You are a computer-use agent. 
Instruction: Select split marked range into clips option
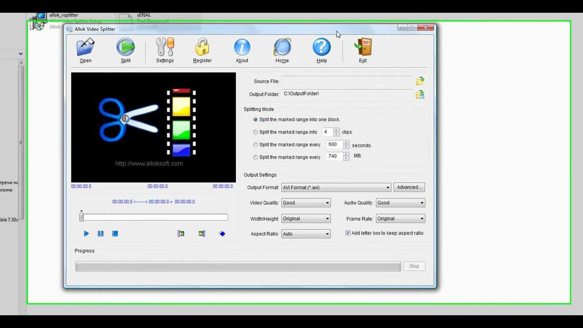click(256, 132)
